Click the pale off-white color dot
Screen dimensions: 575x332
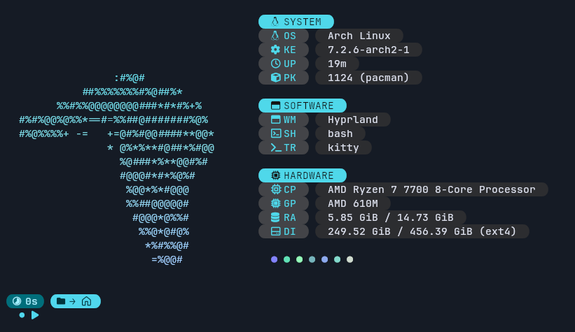(x=350, y=259)
